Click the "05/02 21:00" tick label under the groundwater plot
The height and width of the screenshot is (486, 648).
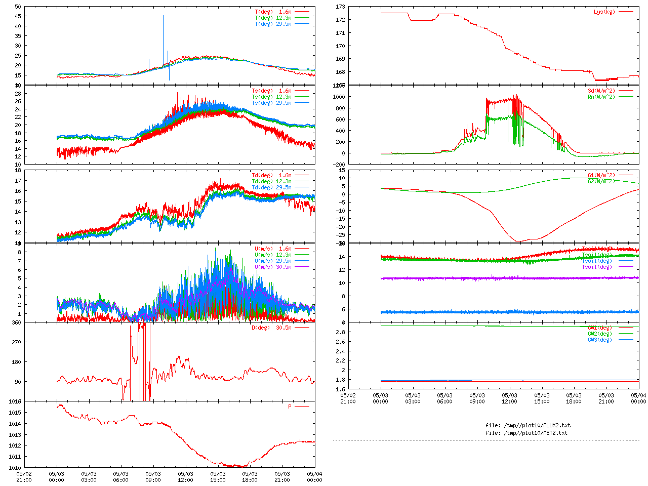pyautogui.click(x=348, y=398)
